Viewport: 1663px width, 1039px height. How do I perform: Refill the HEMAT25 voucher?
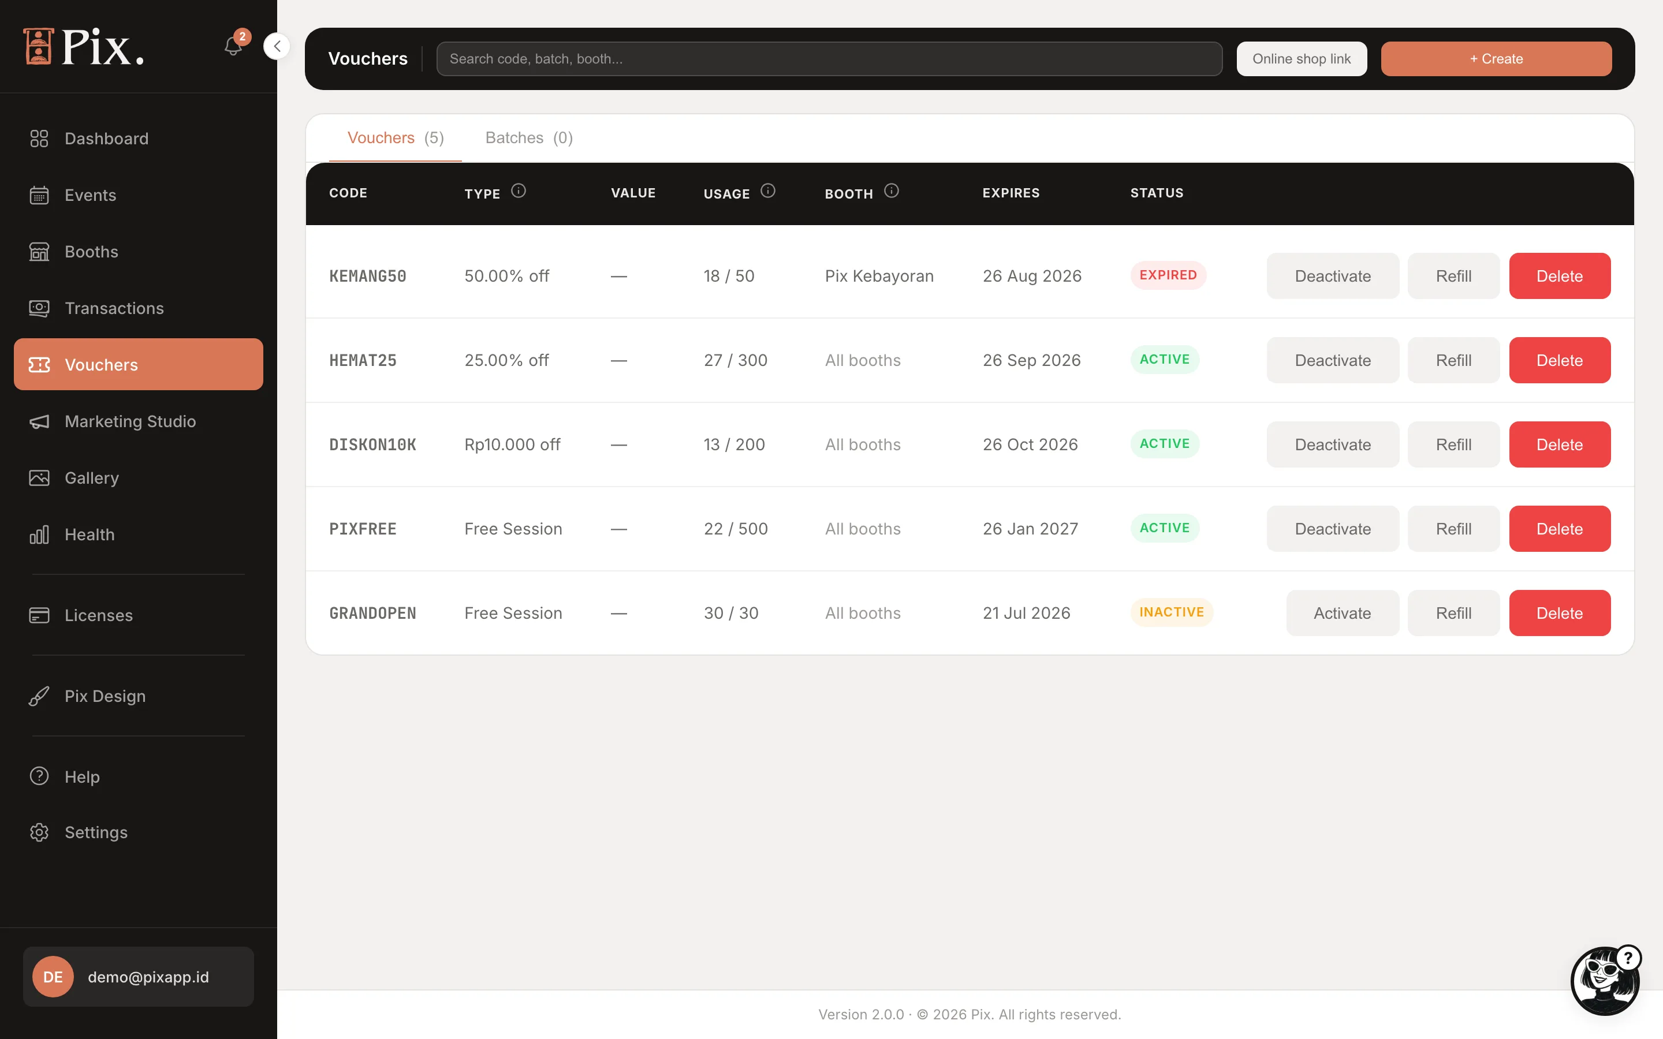tap(1453, 360)
